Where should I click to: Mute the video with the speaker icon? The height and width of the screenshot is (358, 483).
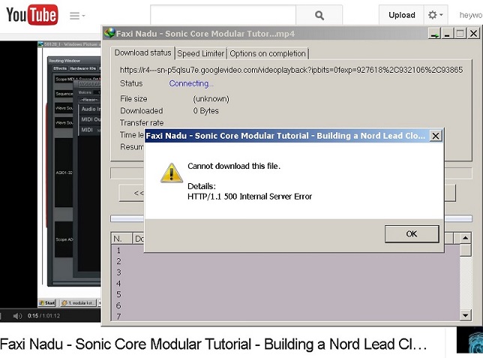(x=17, y=316)
